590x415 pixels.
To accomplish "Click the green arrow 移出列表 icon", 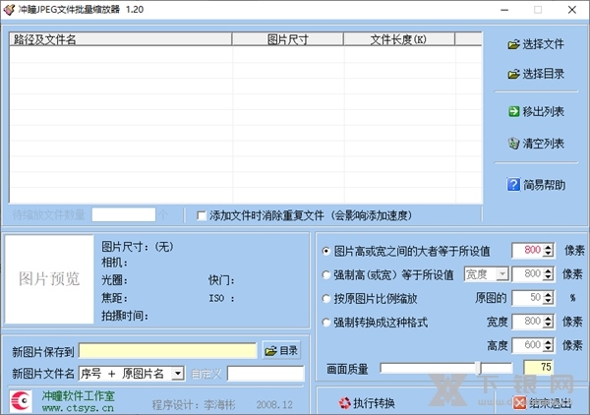I will tap(513, 111).
